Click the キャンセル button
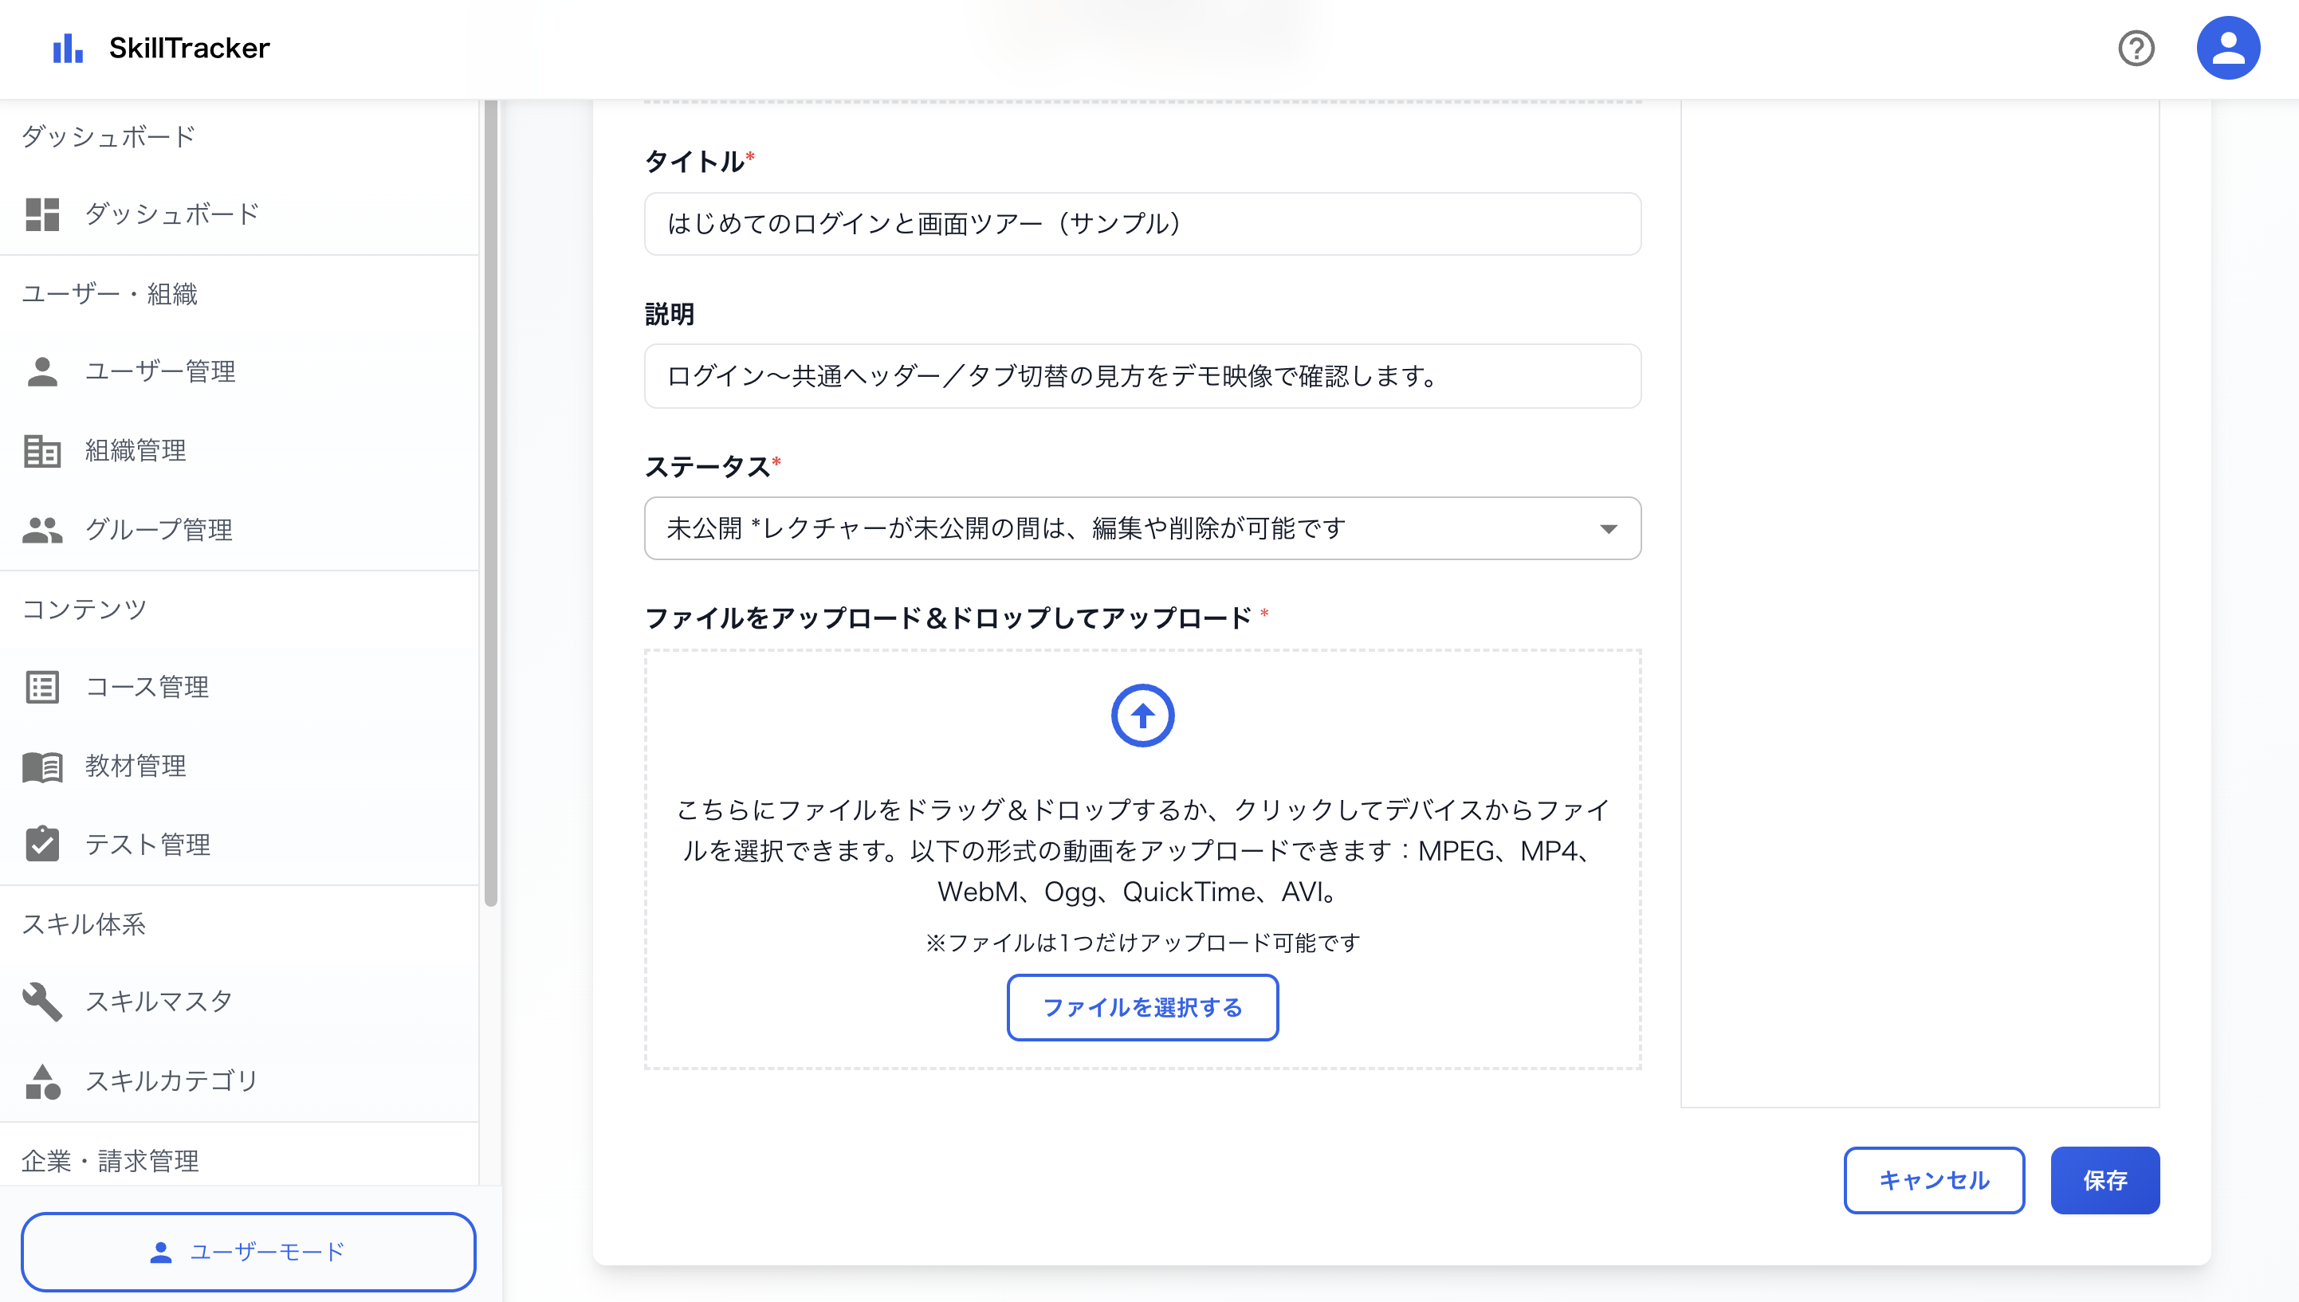Screen dimensions: 2299x1302 [1933, 1180]
